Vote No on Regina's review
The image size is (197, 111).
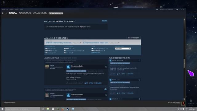click(x=91, y=83)
